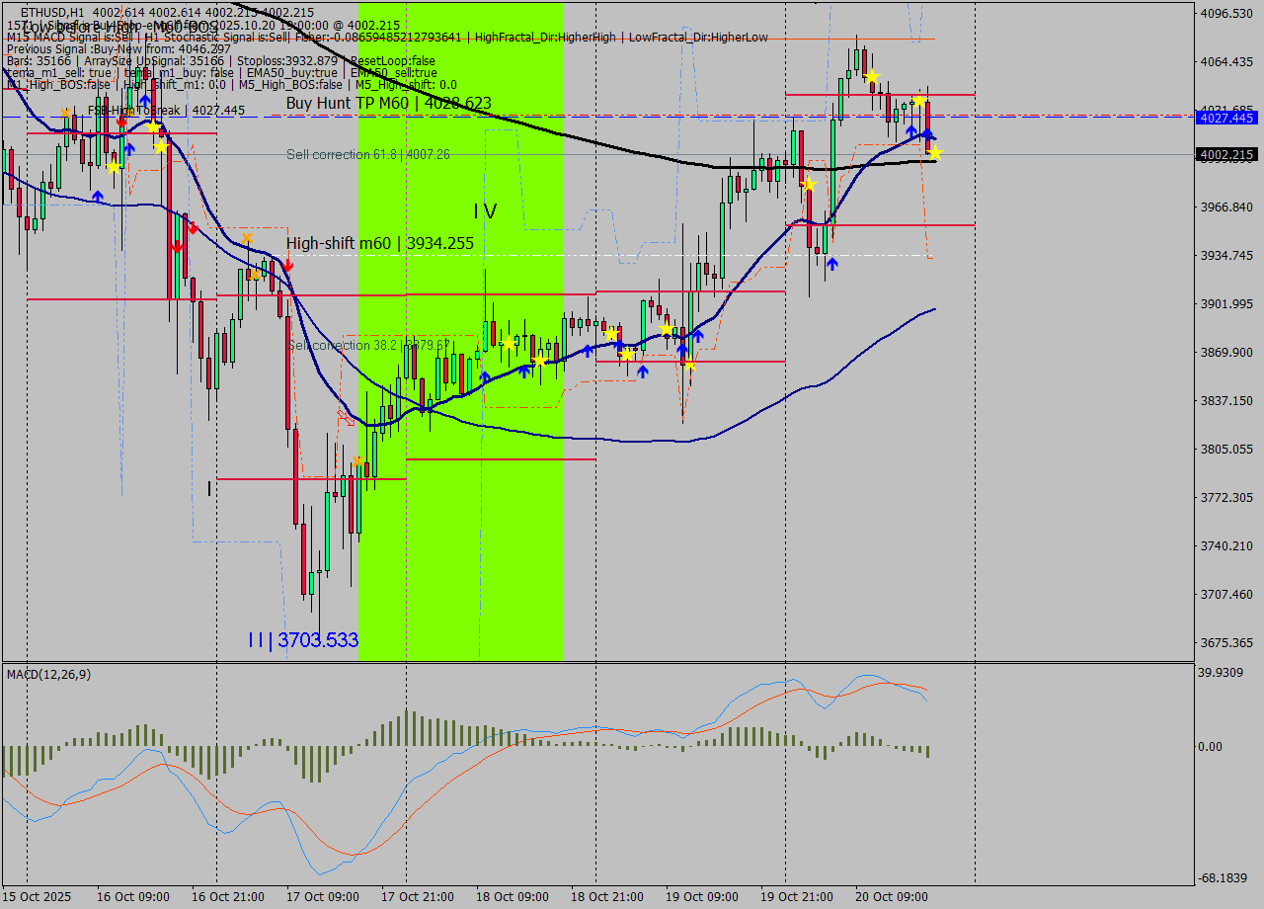Viewport: 1264px width, 909px height.
Task: Click the yellow star just below the chart's highest peak
Action: click(871, 76)
